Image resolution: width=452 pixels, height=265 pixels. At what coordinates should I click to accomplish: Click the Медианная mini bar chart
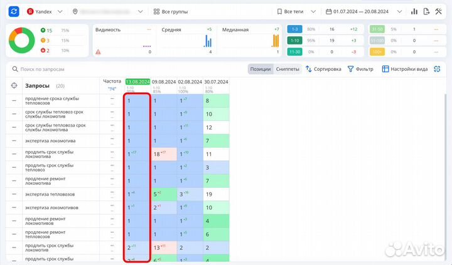[276, 41]
